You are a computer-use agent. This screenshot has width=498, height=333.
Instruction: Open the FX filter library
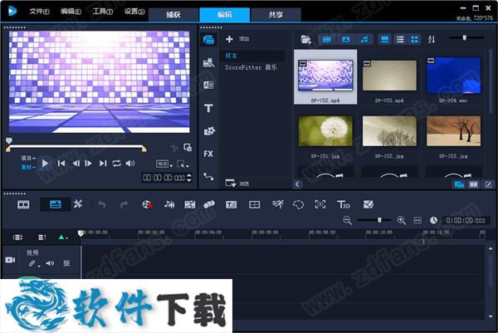pyautogui.click(x=208, y=154)
